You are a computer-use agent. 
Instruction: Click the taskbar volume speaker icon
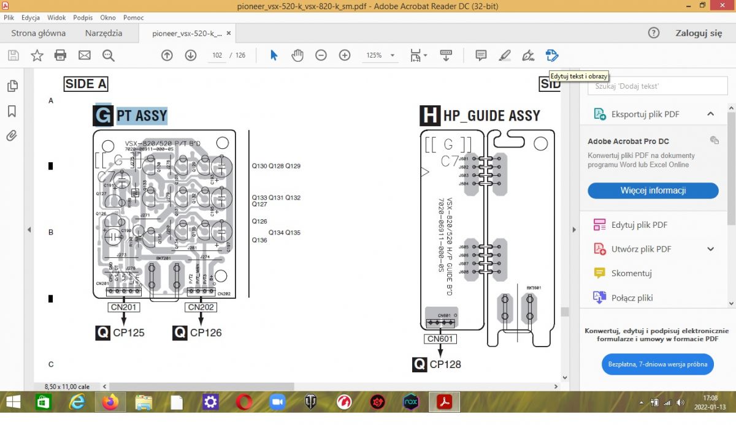[681, 402]
